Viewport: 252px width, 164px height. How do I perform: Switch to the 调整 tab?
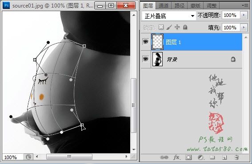tap(212, 6)
